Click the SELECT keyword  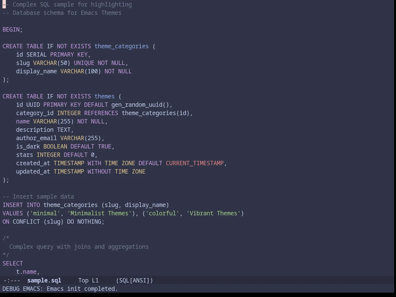pyautogui.click(x=13, y=263)
